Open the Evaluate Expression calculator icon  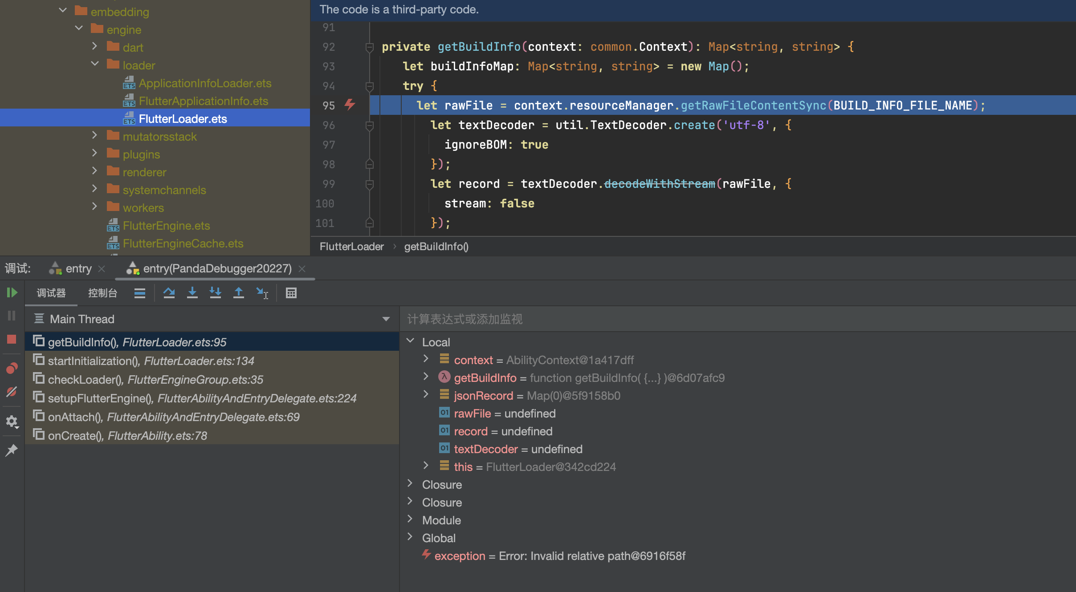pyautogui.click(x=291, y=292)
